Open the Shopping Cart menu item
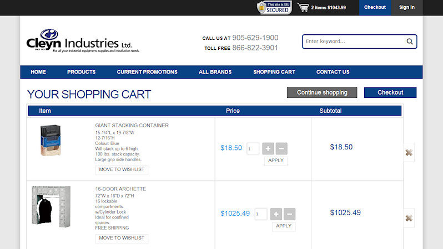 (274, 72)
